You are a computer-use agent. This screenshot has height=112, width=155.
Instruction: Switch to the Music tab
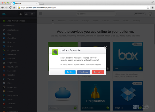(x=126, y=21)
